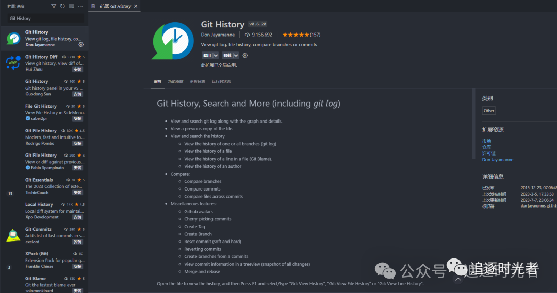Open manage gear on Git History list item

[81, 45]
